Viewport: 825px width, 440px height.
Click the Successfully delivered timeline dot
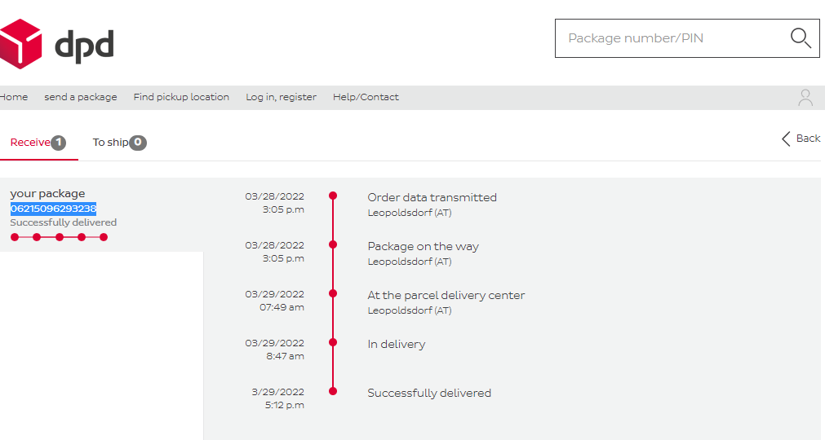point(333,391)
